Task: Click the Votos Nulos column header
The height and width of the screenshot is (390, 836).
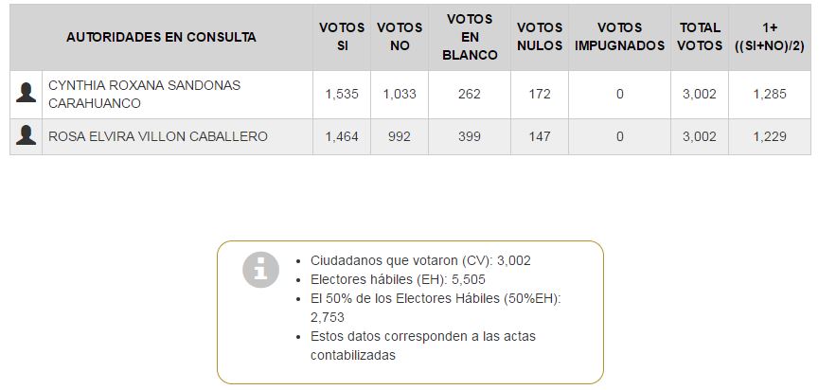Action: coord(540,37)
